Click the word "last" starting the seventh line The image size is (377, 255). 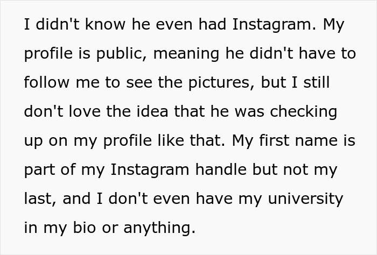(x=39, y=199)
